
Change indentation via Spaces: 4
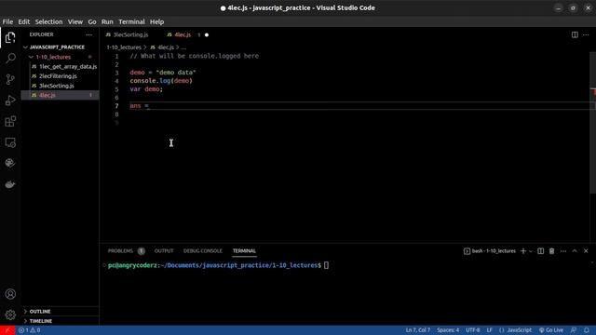(448, 330)
